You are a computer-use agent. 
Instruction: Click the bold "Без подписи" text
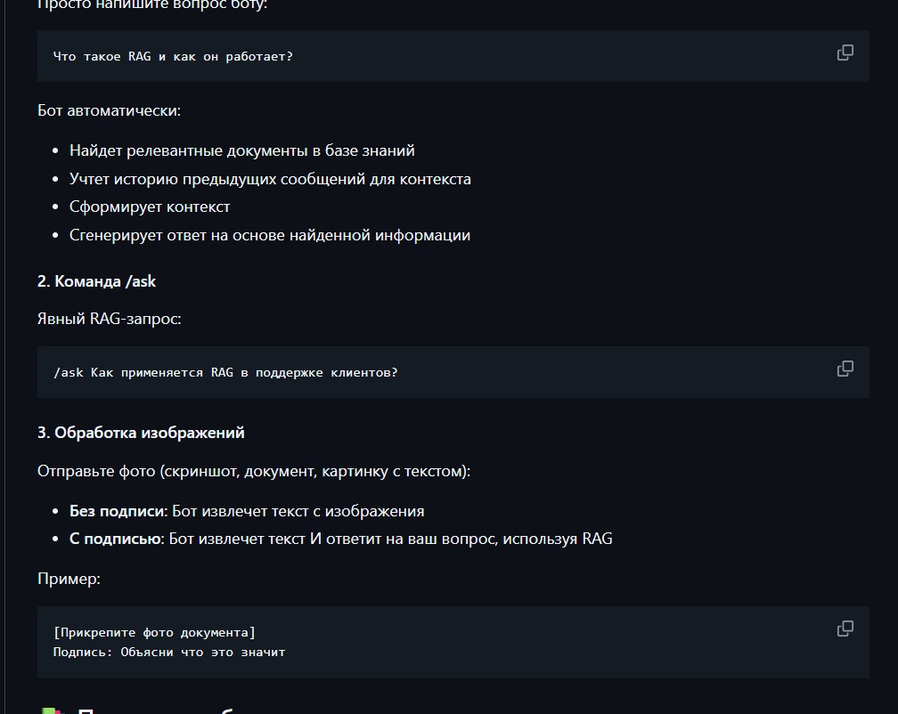pos(117,511)
